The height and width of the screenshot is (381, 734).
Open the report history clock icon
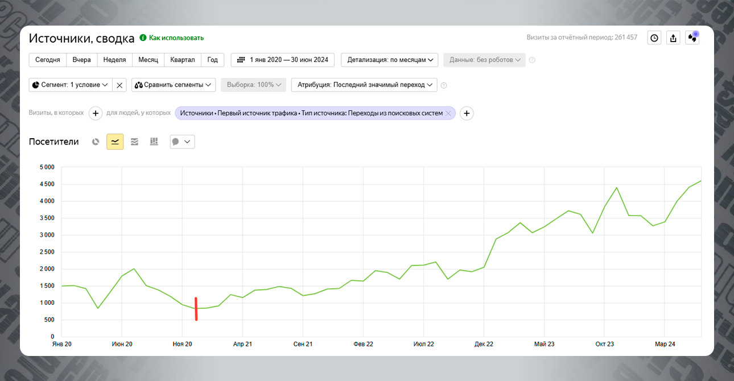coord(654,38)
